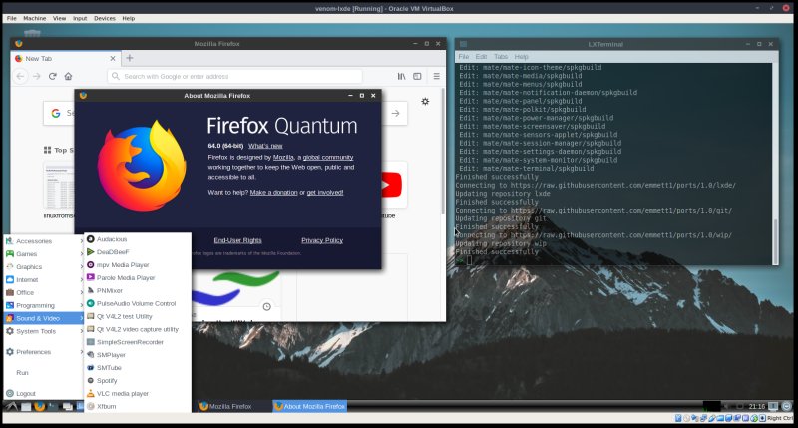
Task: Launch DeaDBeeF from the menu
Action: tap(138, 252)
